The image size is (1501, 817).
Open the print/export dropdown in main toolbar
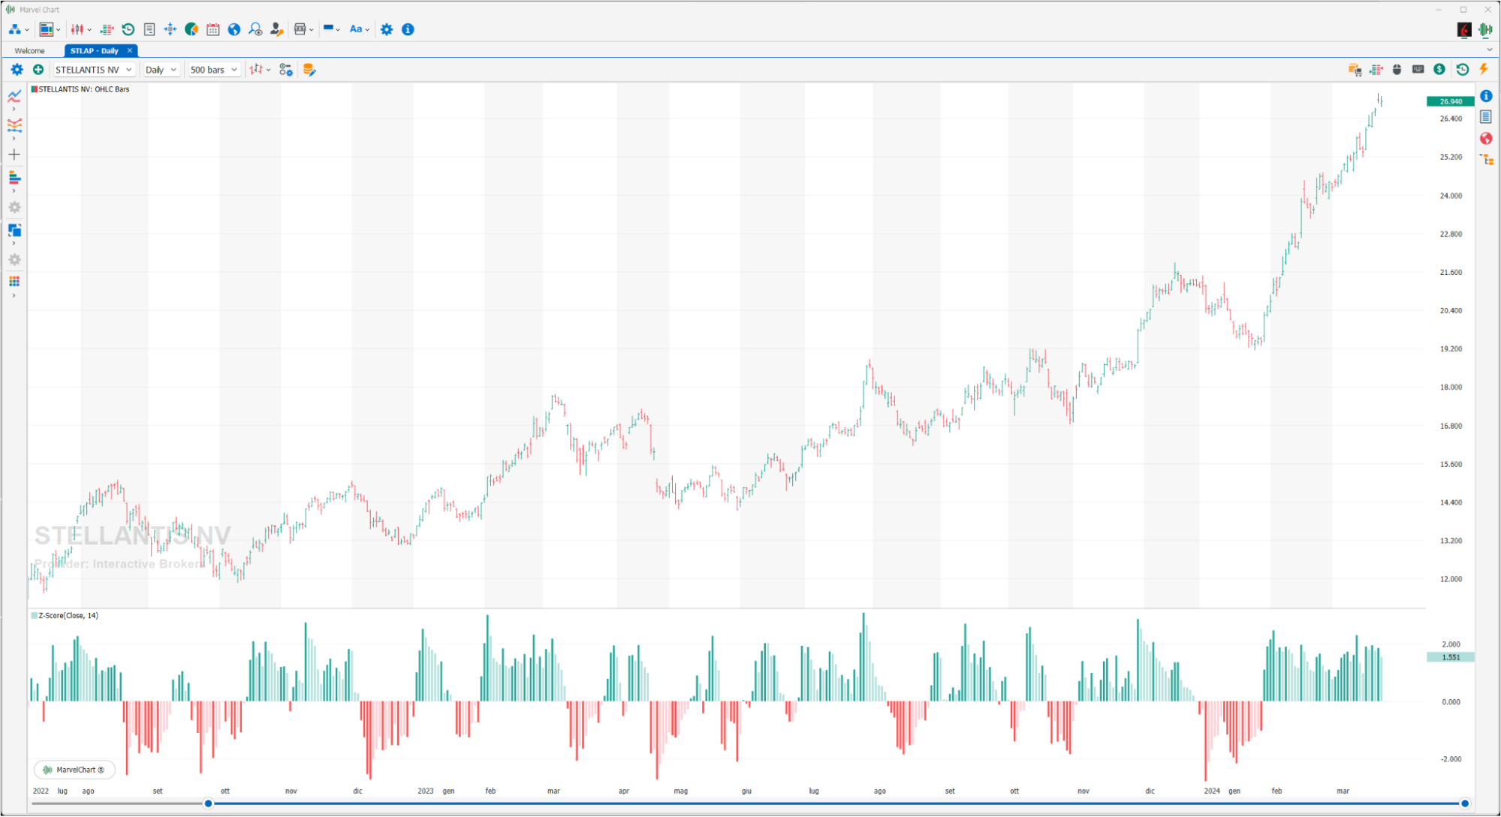(303, 29)
